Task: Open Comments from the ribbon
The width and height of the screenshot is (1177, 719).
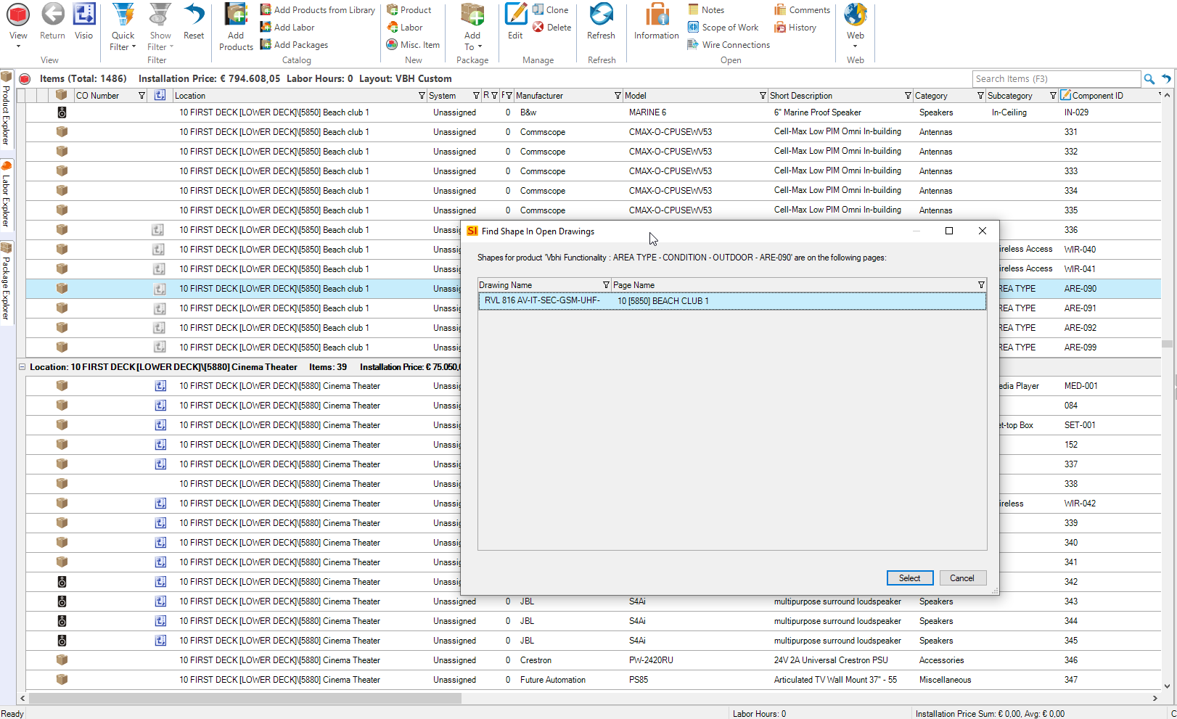Action: pyautogui.click(x=802, y=10)
